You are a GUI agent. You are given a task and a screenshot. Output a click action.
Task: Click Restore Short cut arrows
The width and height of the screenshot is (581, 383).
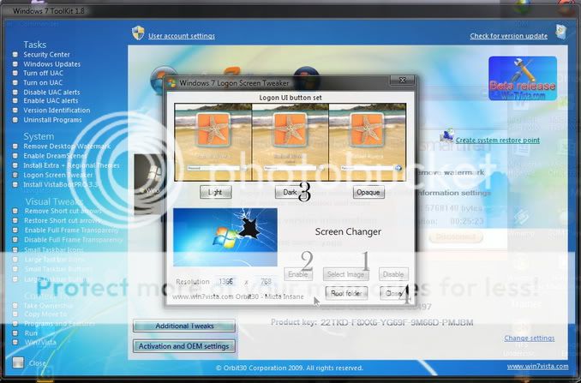click(x=63, y=221)
